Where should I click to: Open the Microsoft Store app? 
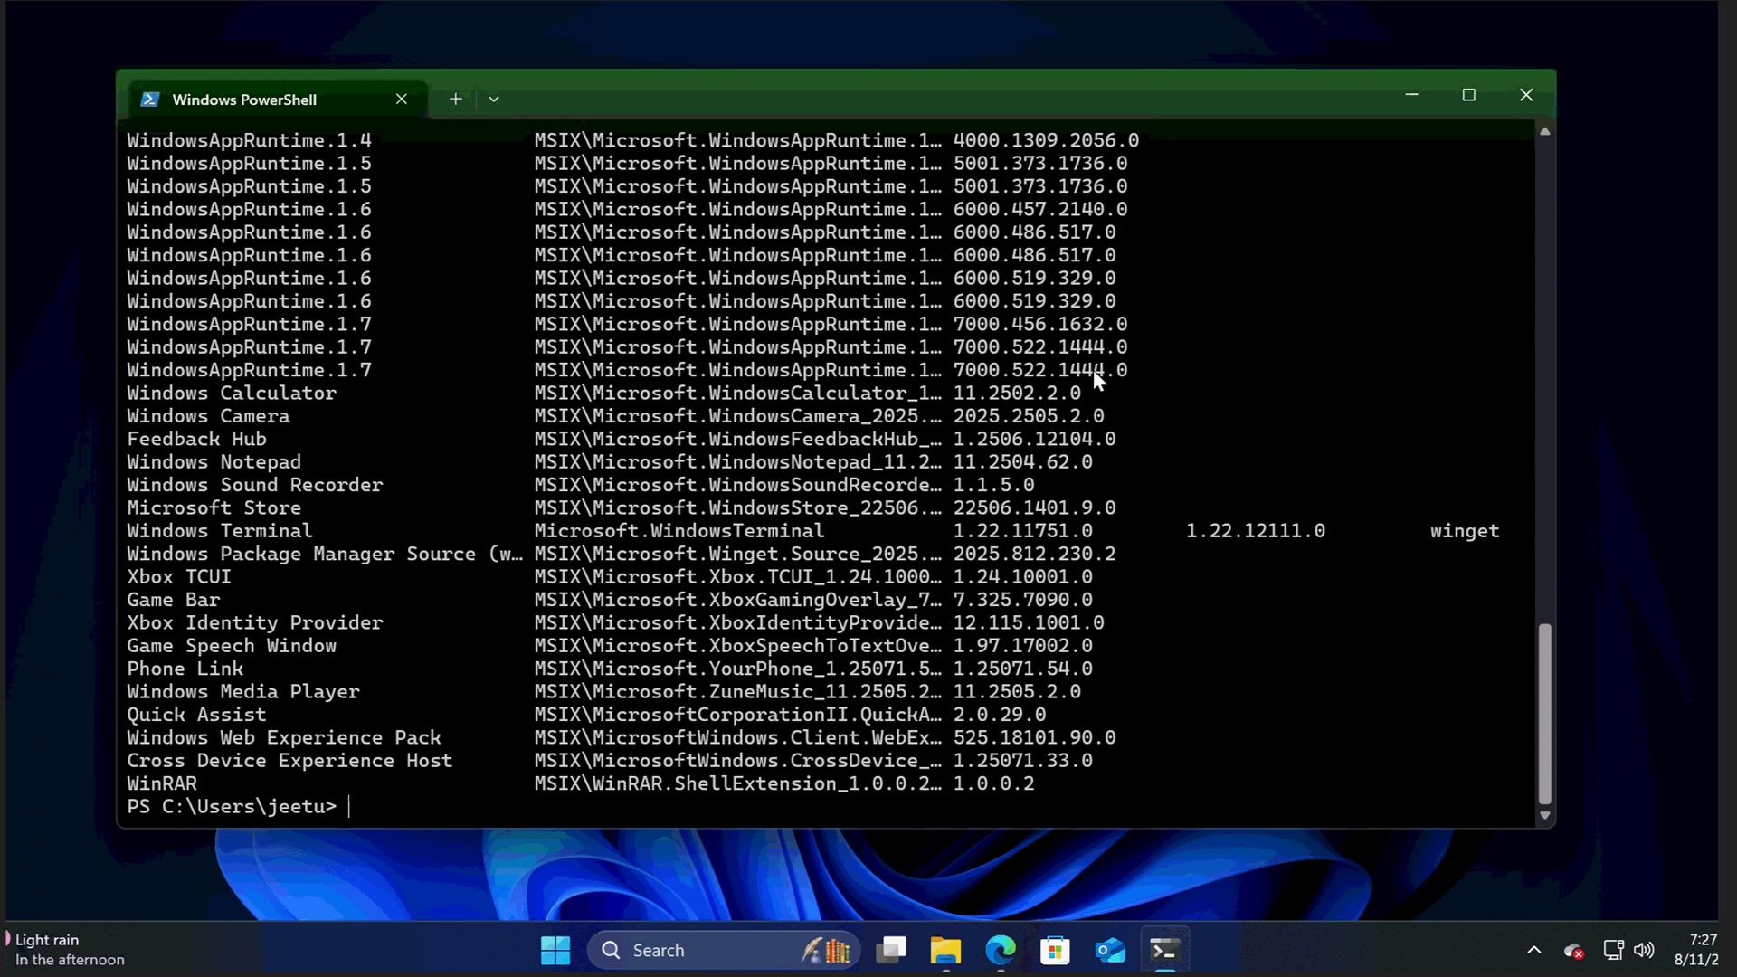click(x=1056, y=951)
